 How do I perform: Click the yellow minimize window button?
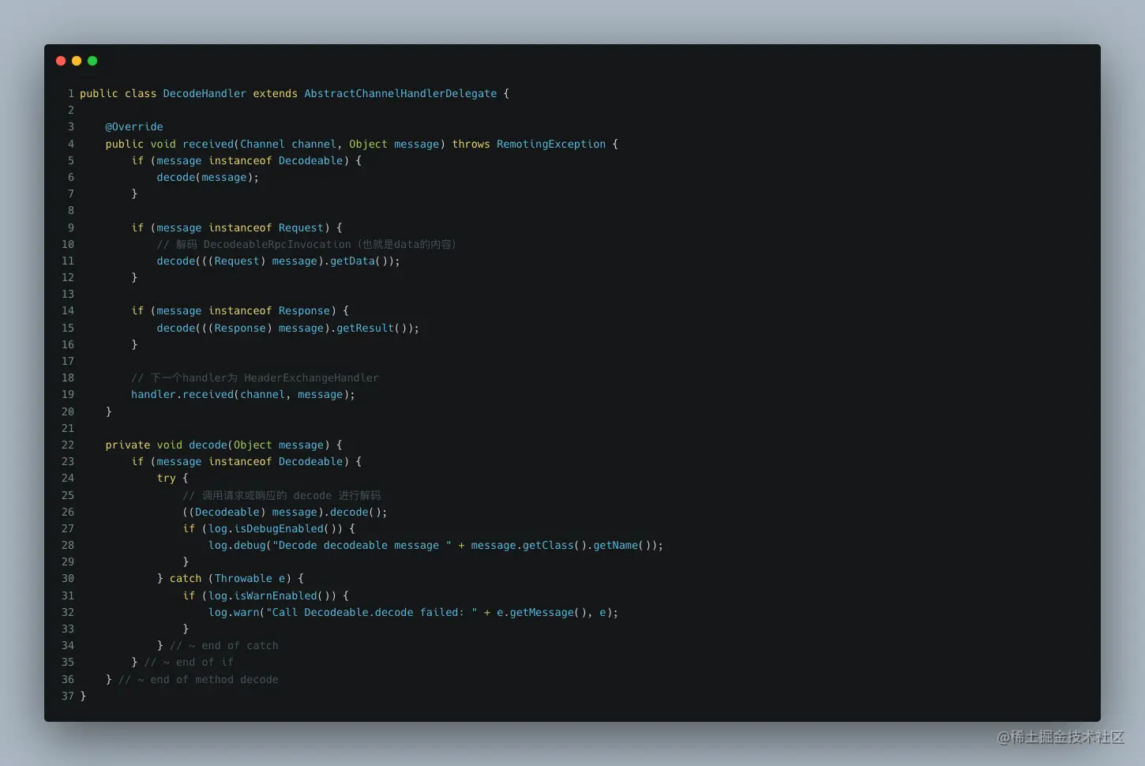77,61
